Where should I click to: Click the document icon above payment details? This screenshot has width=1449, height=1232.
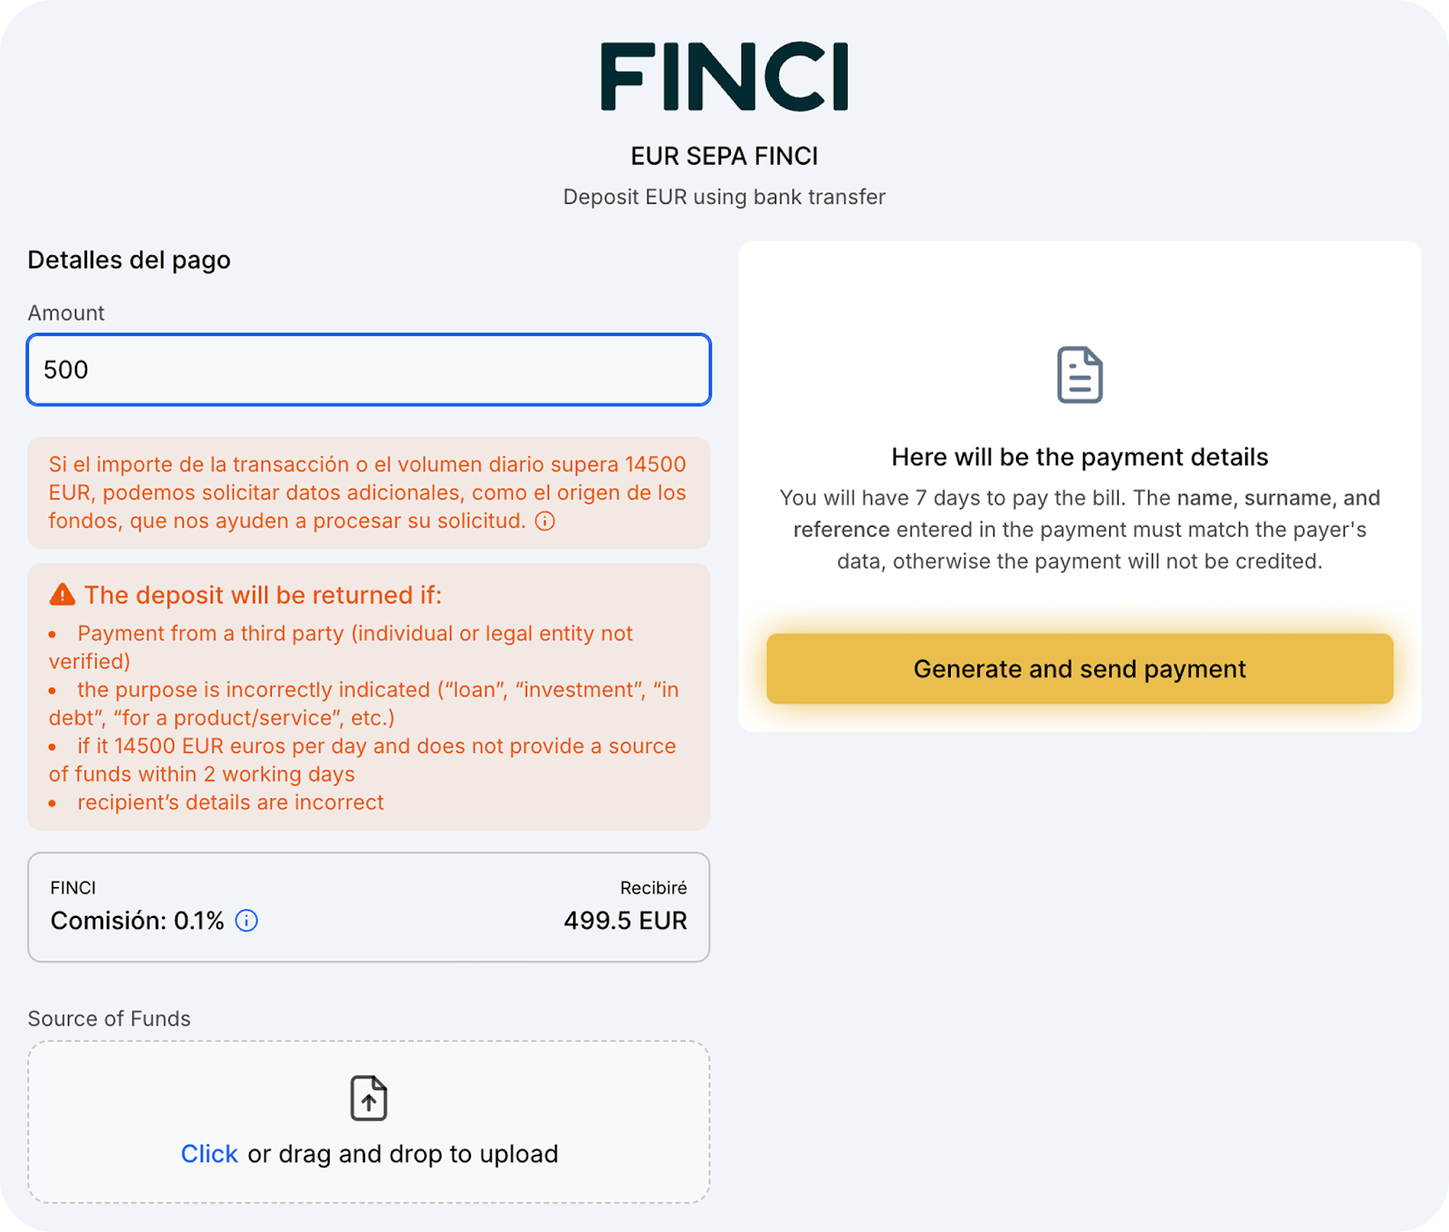[x=1080, y=375]
